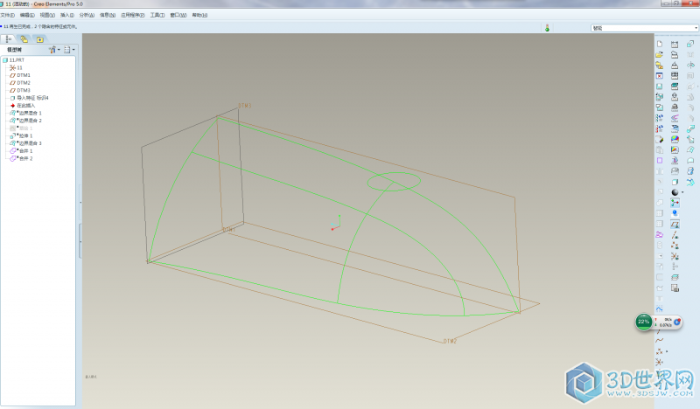
Task: Switch to the Folder Browser tab
Action: (24, 39)
